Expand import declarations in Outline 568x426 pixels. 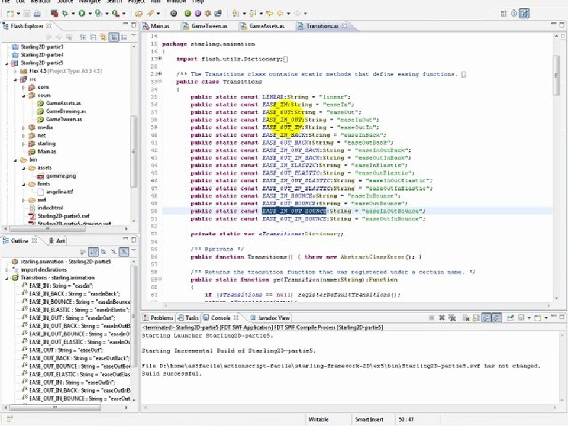[x=7, y=270]
